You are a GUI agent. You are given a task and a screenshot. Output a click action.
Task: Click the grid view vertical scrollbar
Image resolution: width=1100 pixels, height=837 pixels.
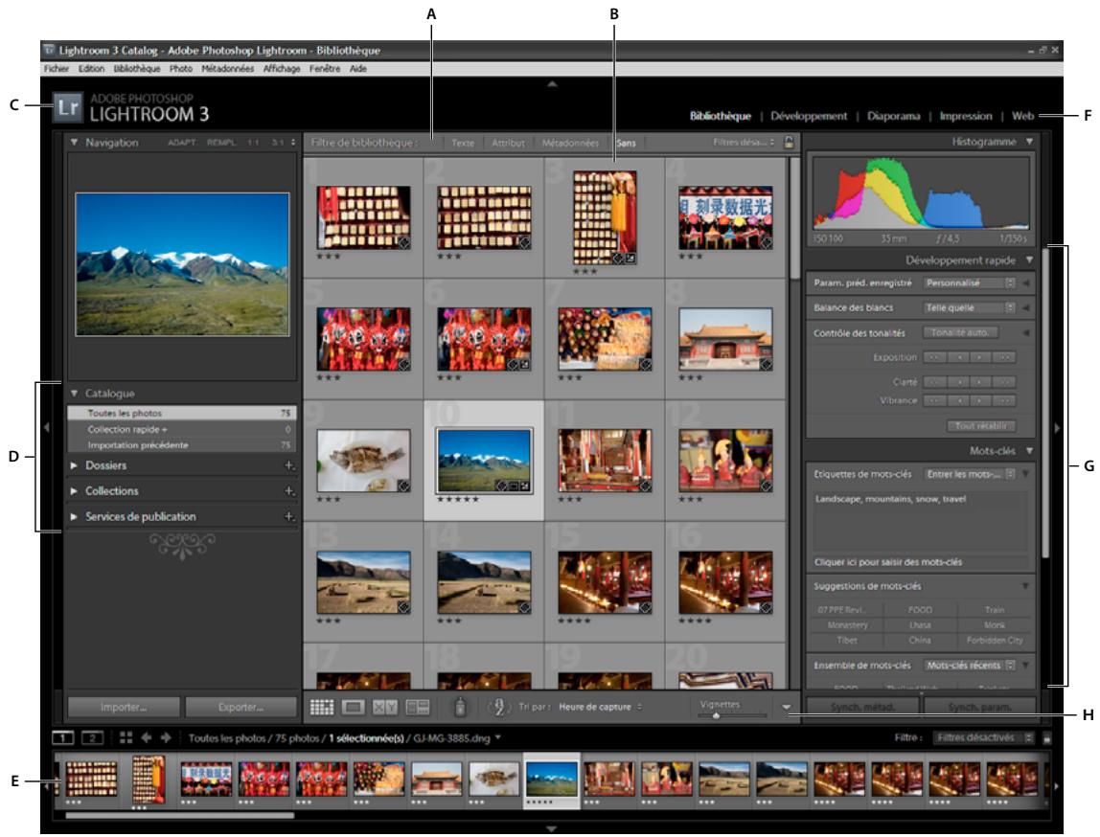(795, 218)
